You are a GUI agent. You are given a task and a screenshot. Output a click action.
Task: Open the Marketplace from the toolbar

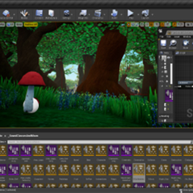click(x=51, y=14)
